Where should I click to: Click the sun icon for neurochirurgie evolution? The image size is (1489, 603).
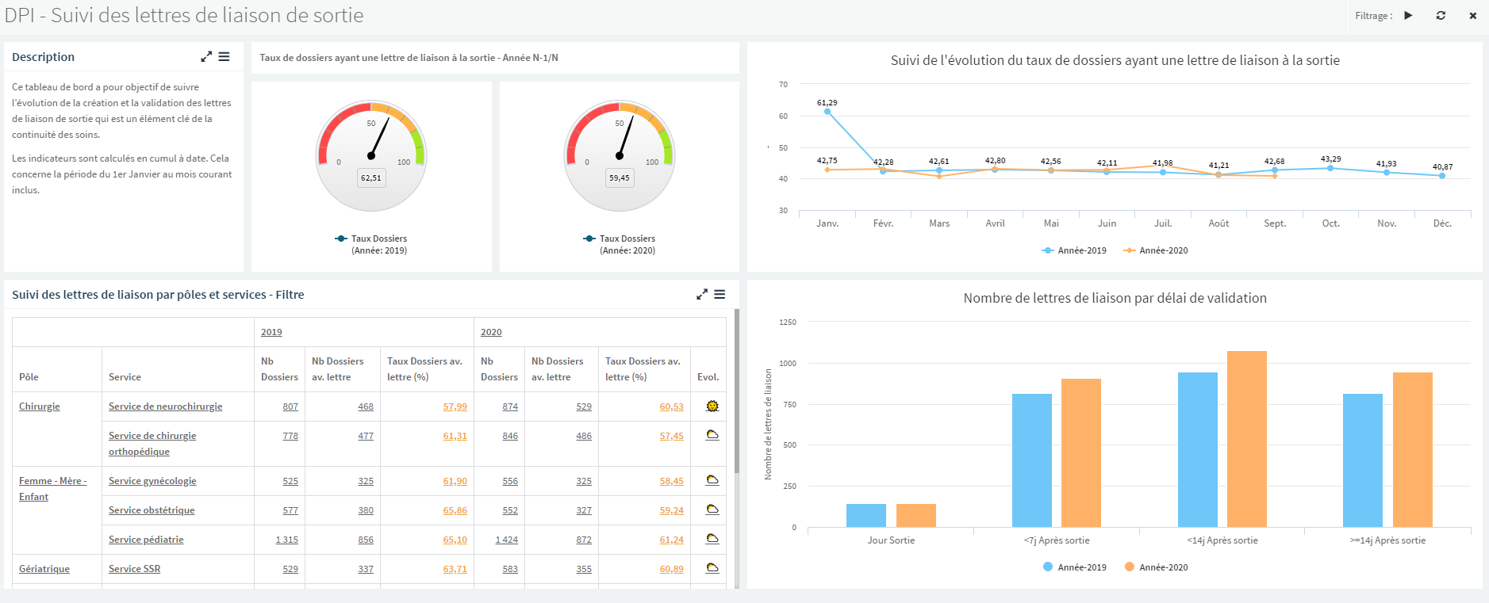coord(712,406)
